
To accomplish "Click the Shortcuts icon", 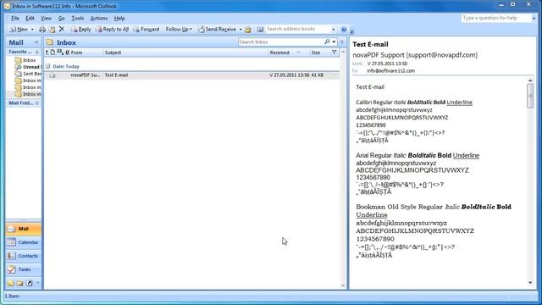I will coord(30,283).
